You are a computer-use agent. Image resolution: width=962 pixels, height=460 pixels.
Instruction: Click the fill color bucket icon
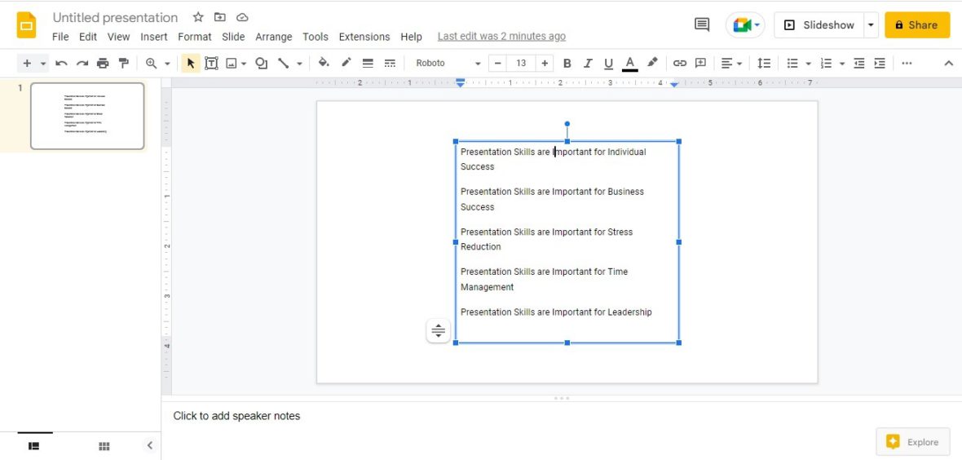tap(324, 63)
